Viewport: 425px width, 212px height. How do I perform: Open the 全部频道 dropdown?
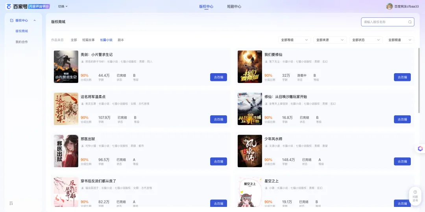coord(401,40)
